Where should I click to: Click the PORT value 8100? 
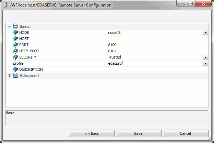click(112, 45)
